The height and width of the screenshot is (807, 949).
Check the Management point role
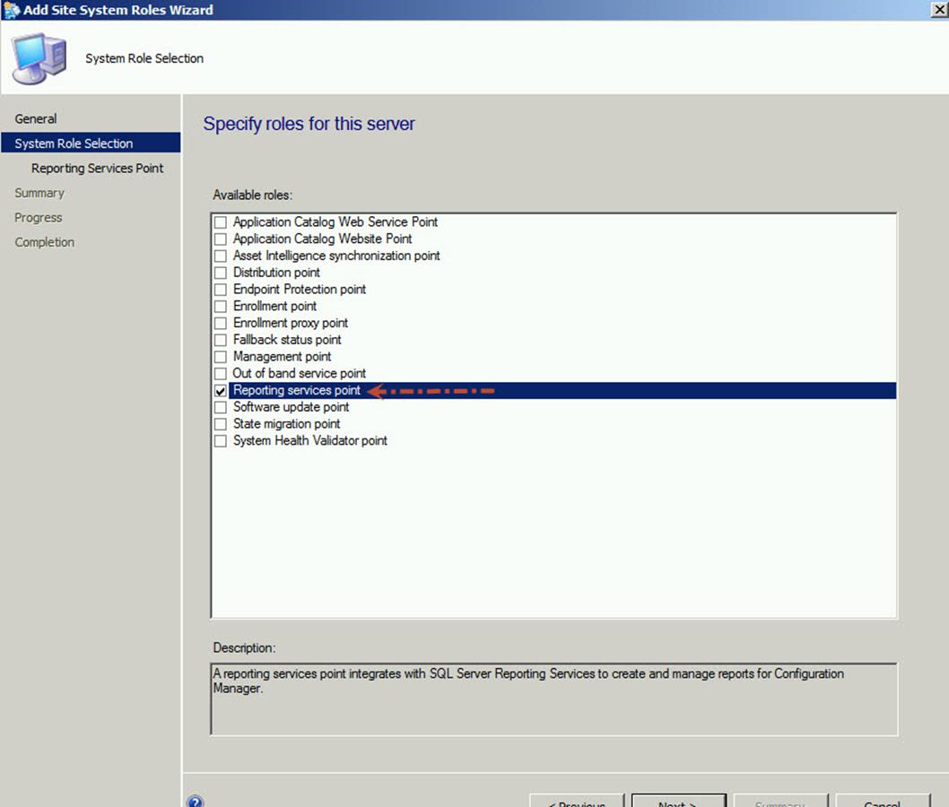pos(221,357)
